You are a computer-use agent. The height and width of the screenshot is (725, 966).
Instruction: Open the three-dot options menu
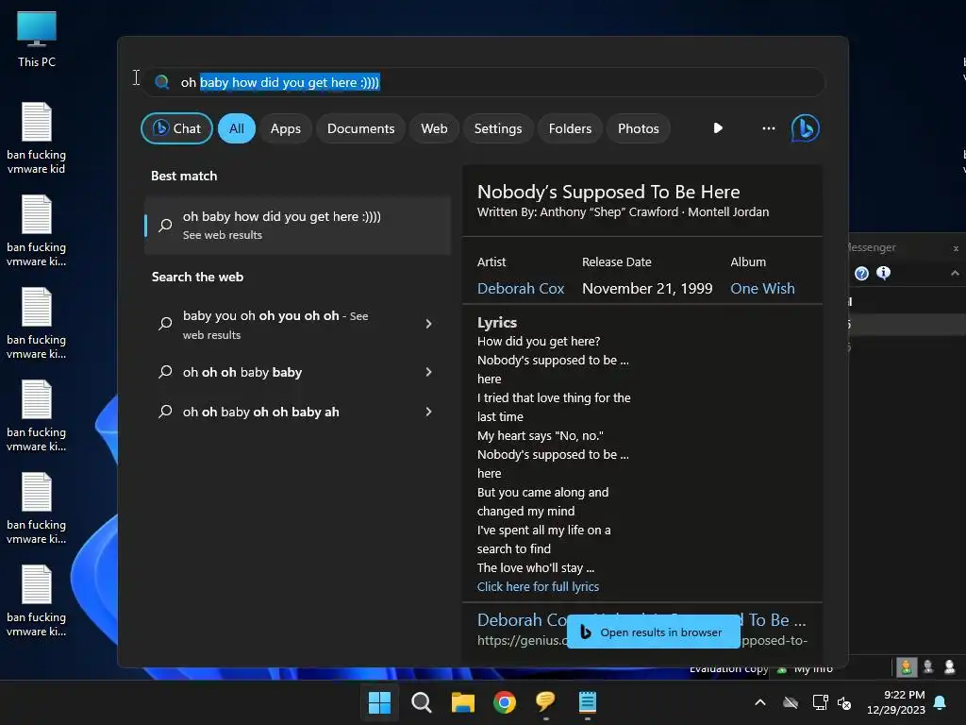pyautogui.click(x=768, y=128)
